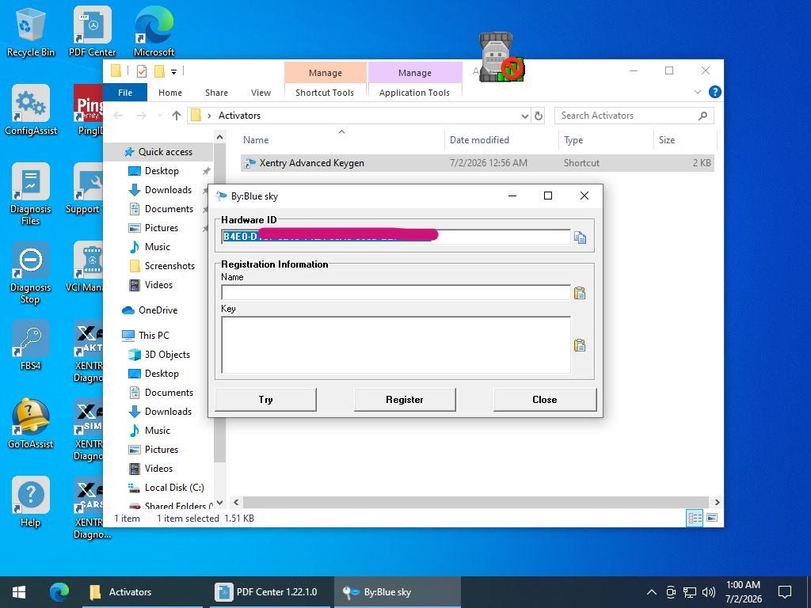The height and width of the screenshot is (608, 811).
Task: Open Recycle Bin desktop icon
Action: coord(31,32)
